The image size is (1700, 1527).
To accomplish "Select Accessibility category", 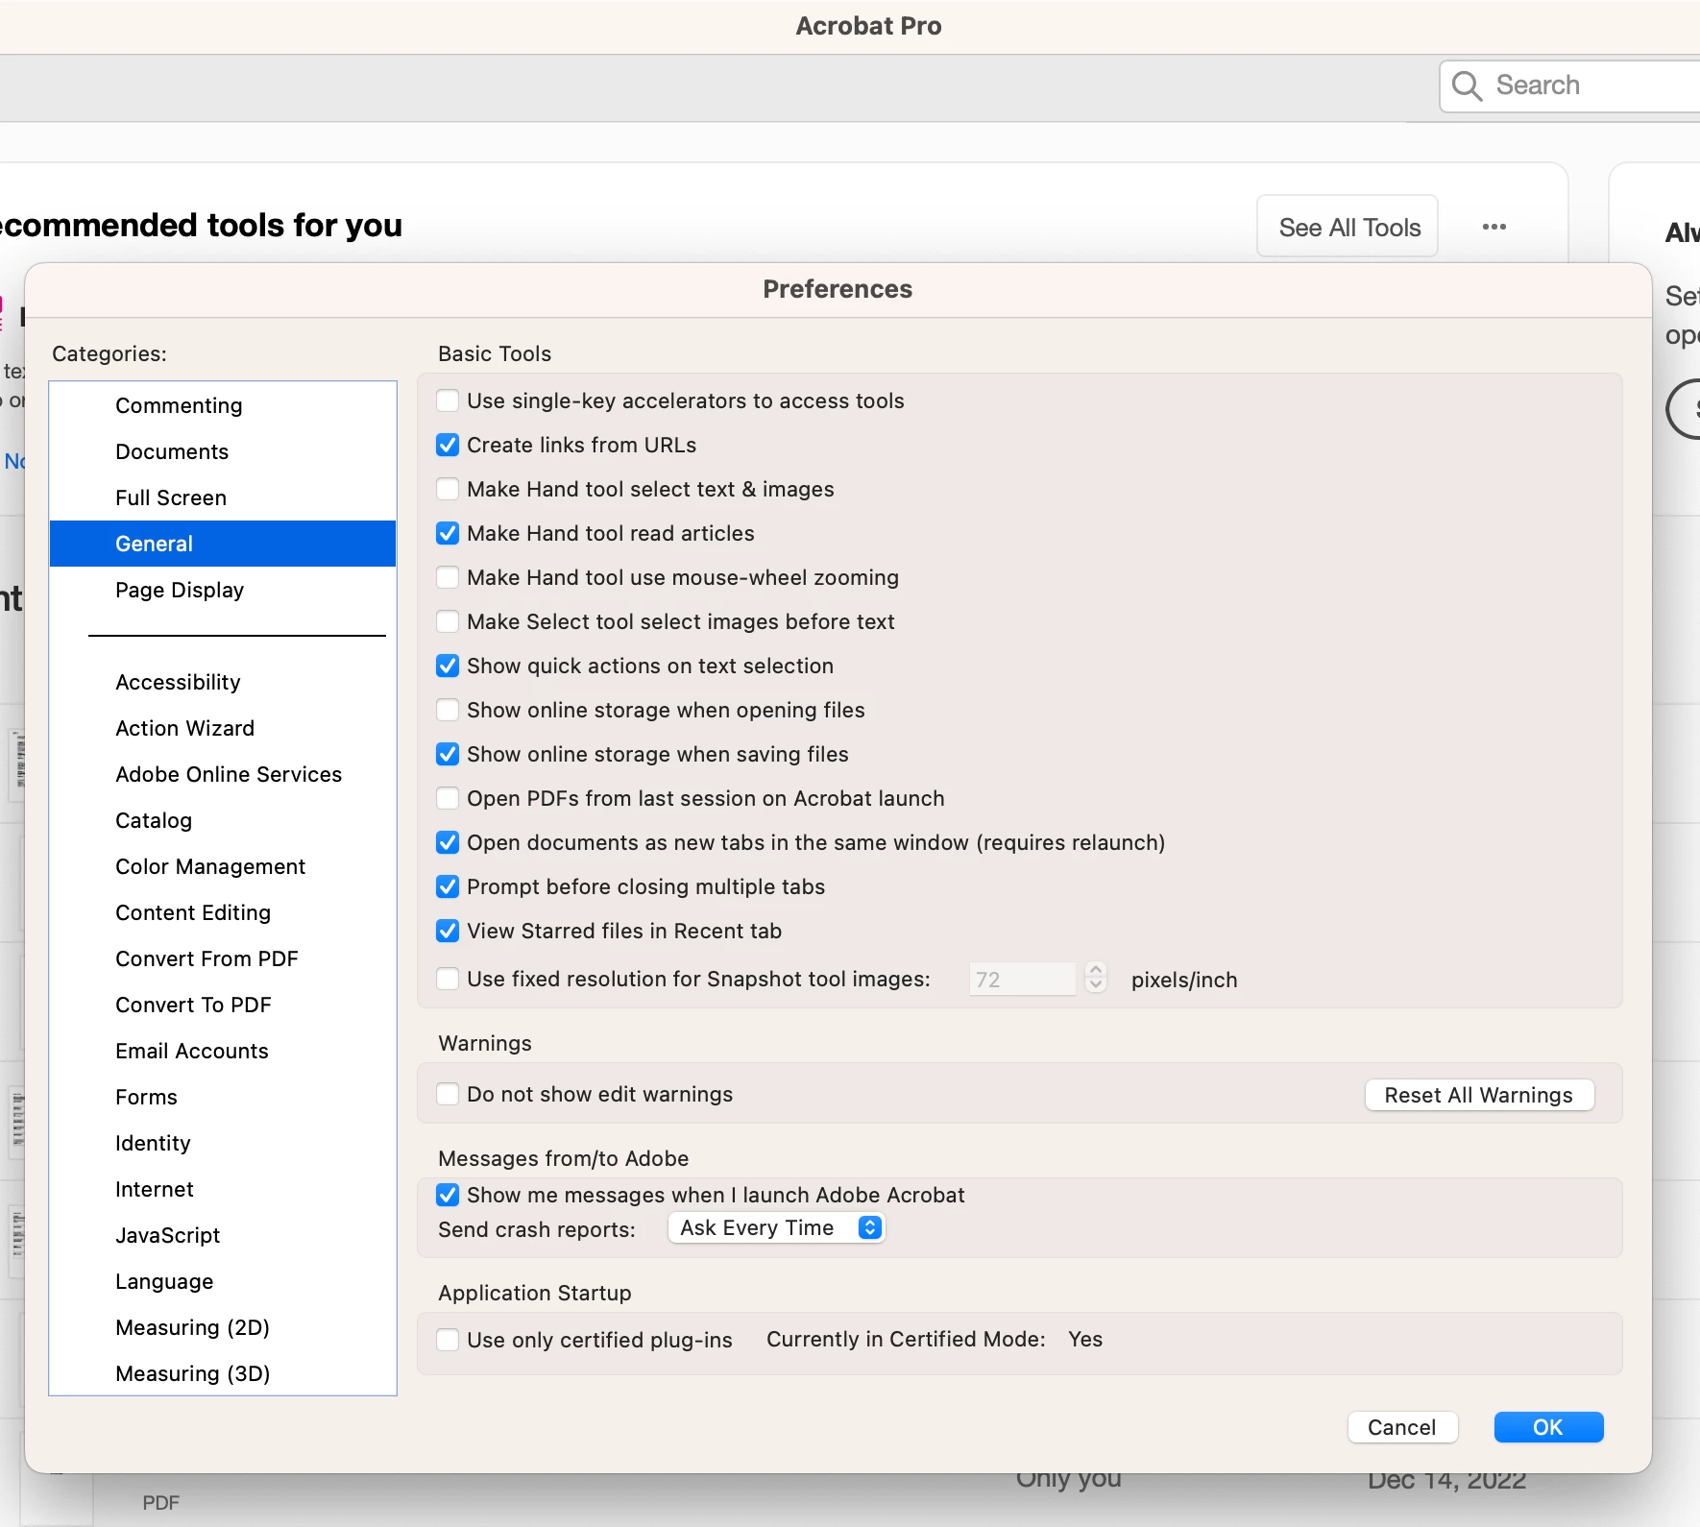I will [x=223, y=682].
